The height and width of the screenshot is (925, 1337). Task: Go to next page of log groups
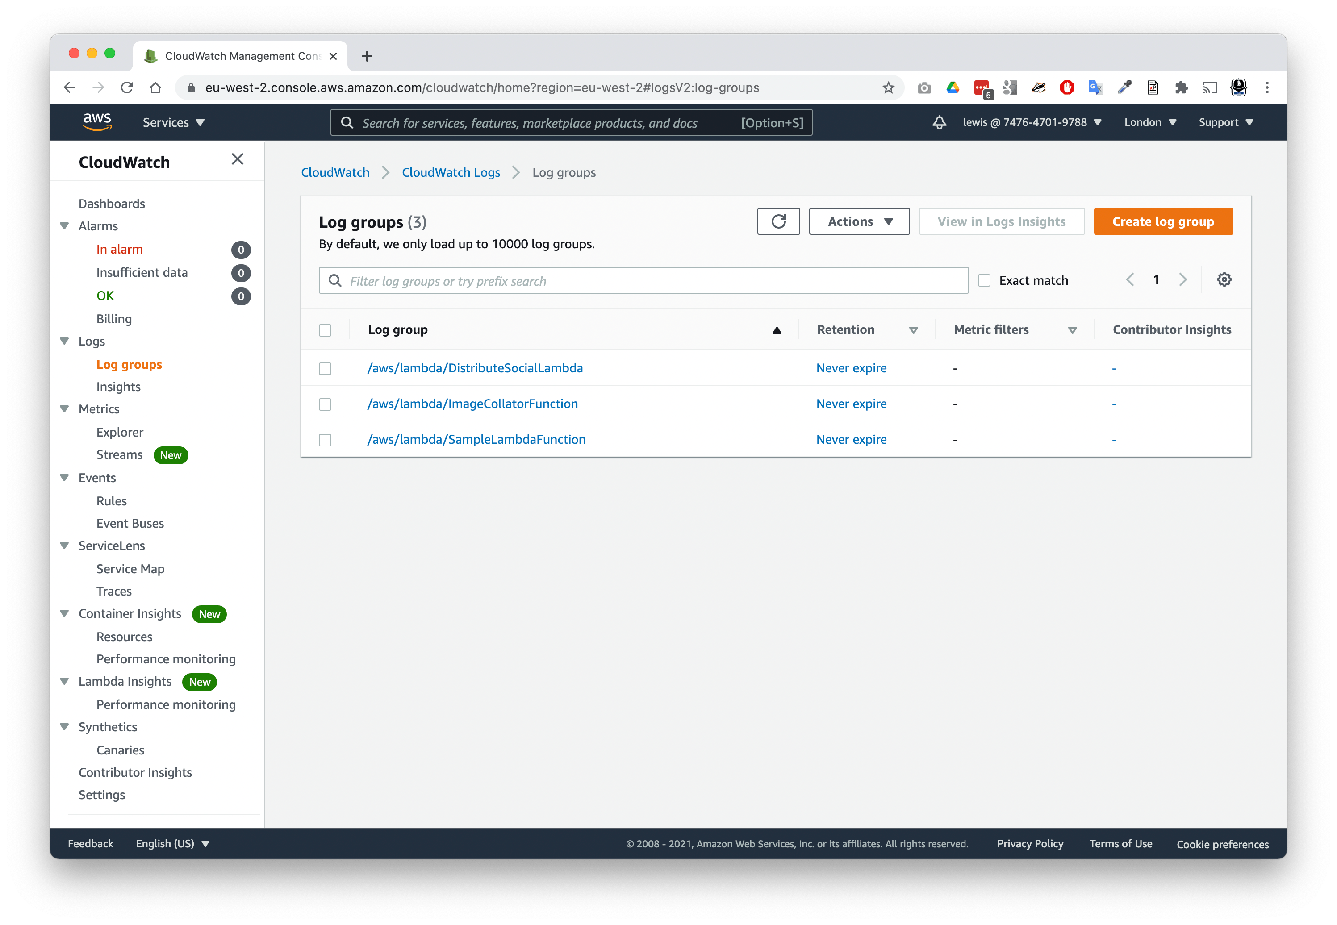coord(1183,279)
